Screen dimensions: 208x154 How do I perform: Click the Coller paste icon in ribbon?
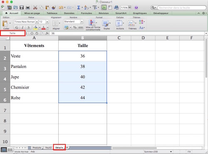pyautogui.click(x=5, y=23)
